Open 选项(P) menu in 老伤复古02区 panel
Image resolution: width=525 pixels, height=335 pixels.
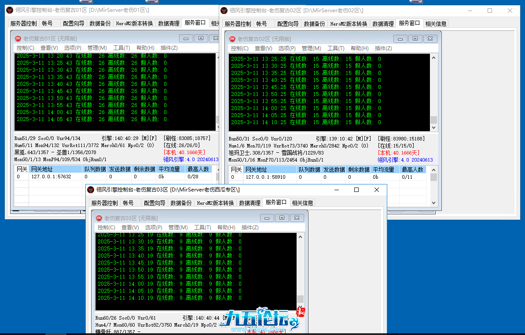click(287, 48)
